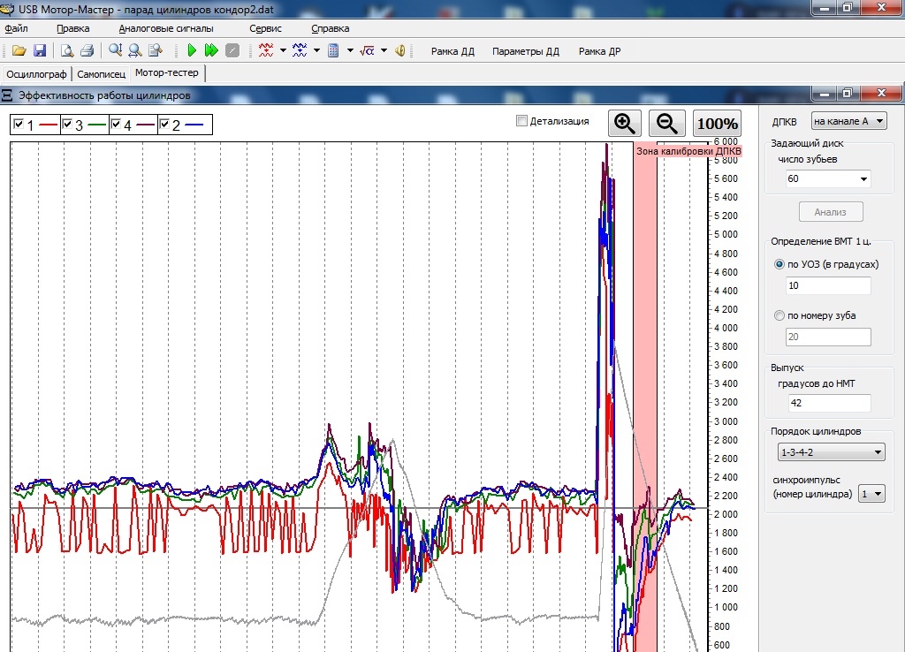Screen dimensions: 905x652
Task: Open the синхроимпульс cylinder number dropdown
Action: (x=871, y=494)
